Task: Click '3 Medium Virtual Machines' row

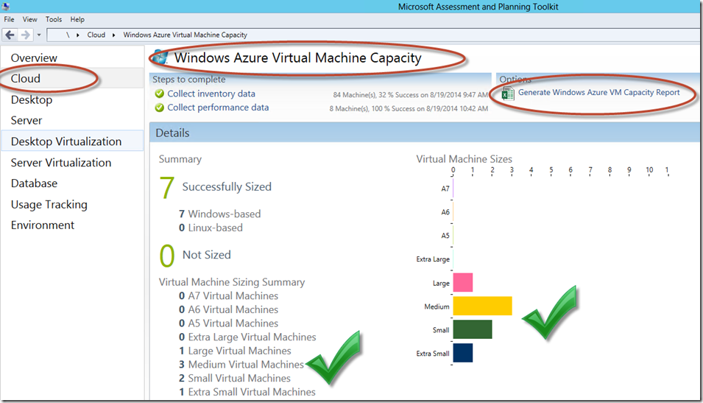Action: [241, 365]
